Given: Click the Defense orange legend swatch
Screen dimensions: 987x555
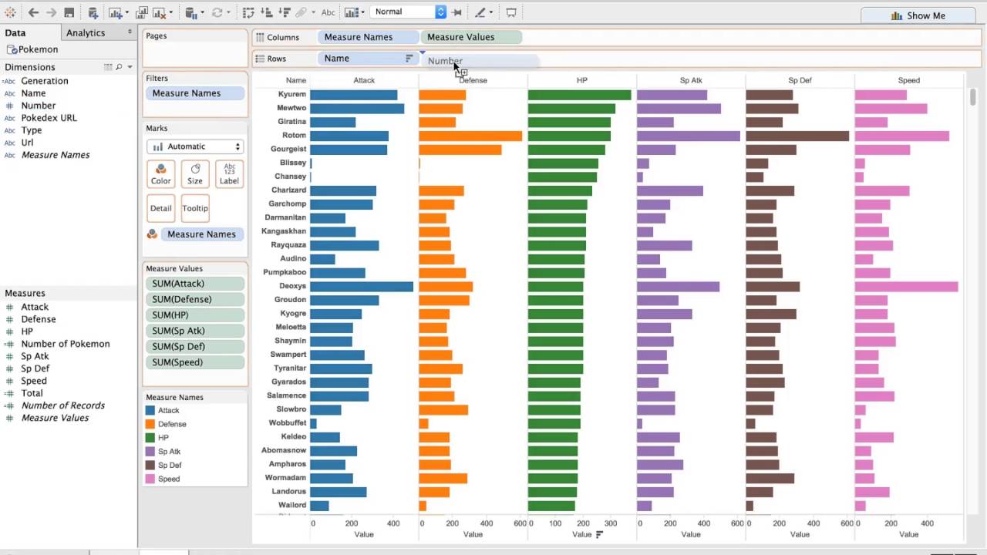Looking at the screenshot, I should click(x=150, y=424).
